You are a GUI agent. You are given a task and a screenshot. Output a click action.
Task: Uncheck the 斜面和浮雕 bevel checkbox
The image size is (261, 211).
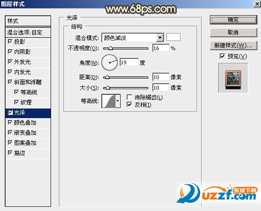(10, 82)
